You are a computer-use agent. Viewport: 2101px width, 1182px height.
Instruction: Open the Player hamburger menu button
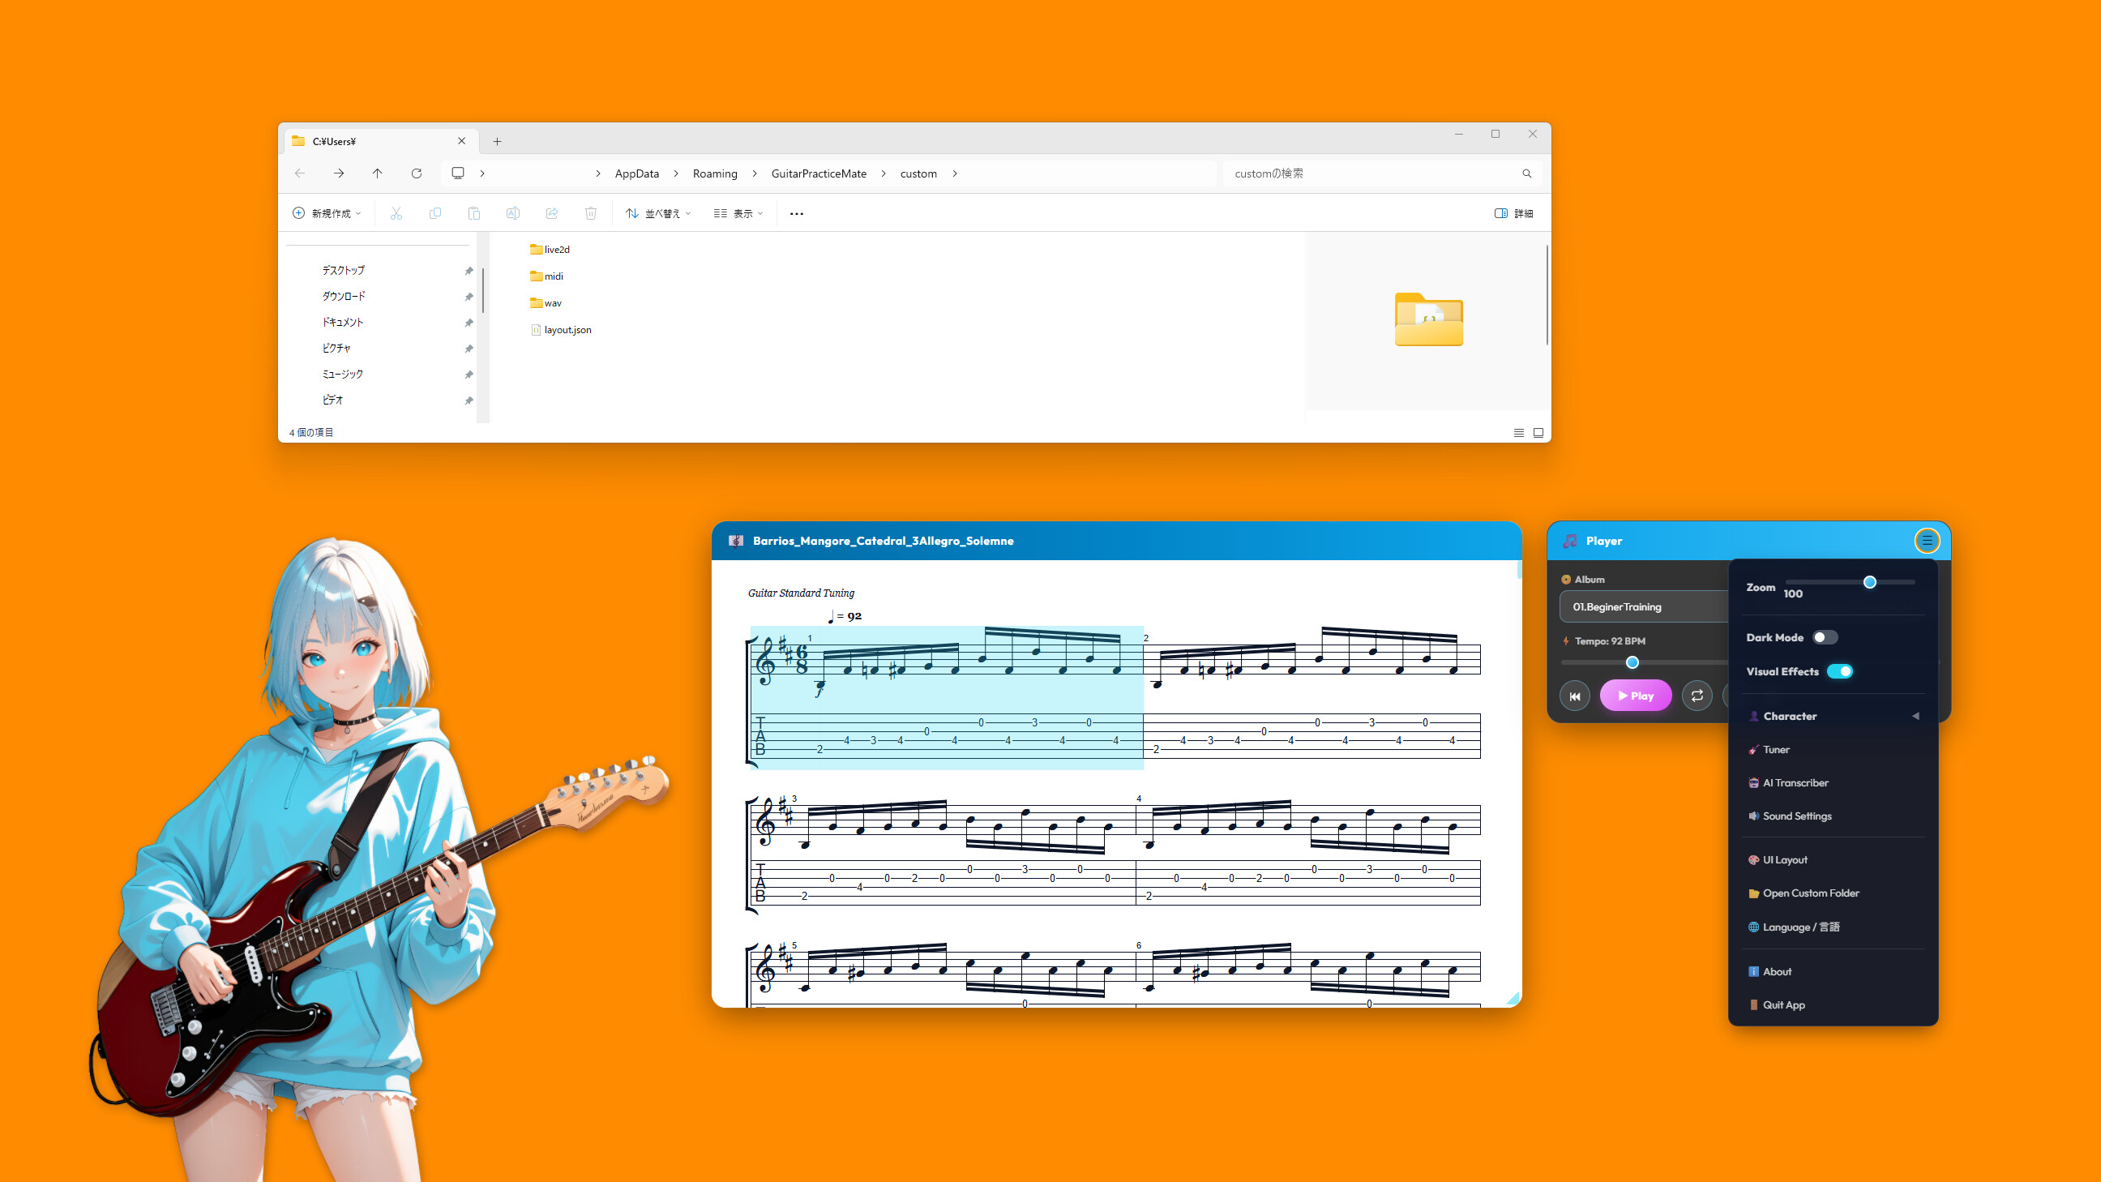[x=1927, y=540]
